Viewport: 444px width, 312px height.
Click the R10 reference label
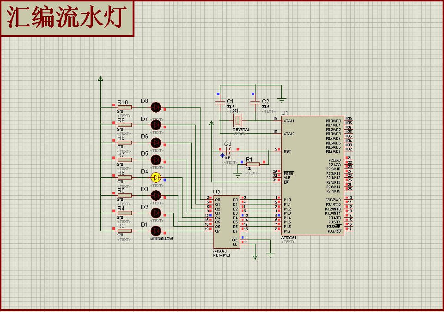click(x=122, y=102)
